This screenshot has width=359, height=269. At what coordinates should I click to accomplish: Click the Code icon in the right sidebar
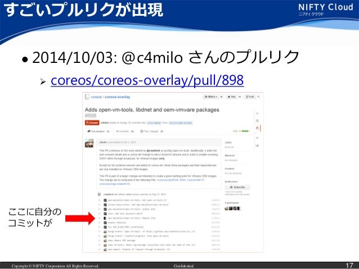point(257,113)
